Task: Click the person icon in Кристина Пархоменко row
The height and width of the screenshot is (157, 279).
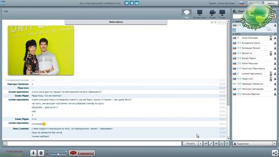Action: point(275,68)
